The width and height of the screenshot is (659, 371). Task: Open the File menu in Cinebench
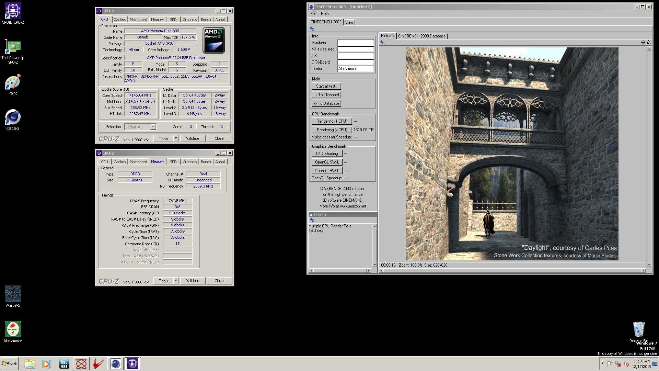pyautogui.click(x=313, y=14)
